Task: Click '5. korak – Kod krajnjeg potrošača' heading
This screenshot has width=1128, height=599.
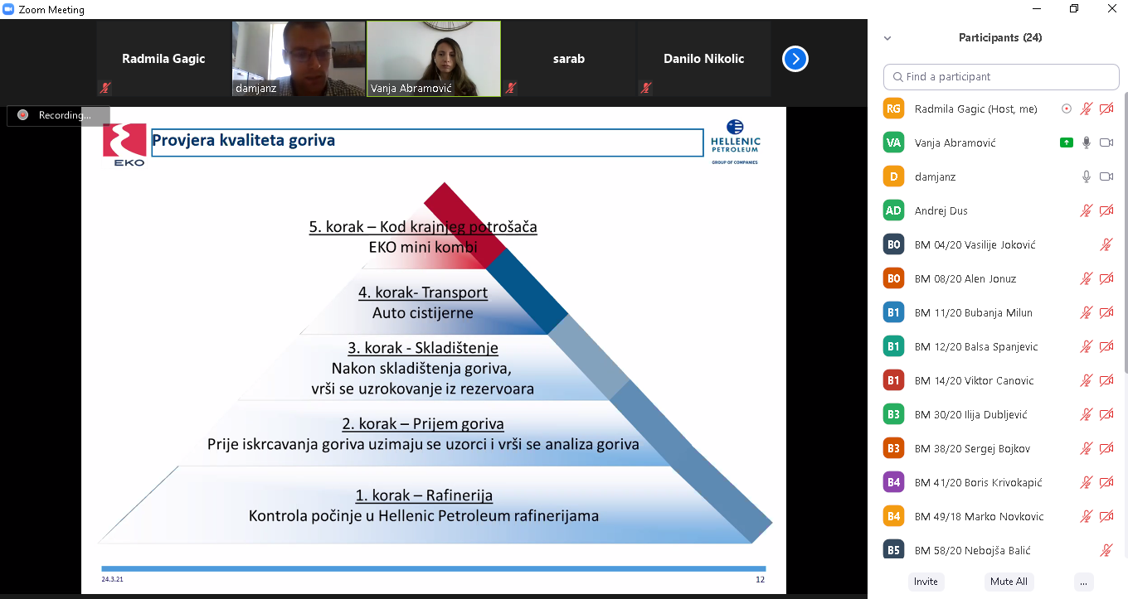Action: coord(423,226)
